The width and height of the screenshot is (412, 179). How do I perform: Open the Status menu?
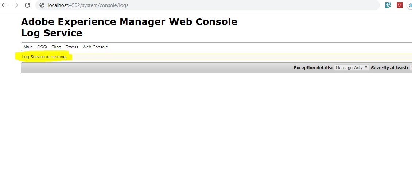72,47
